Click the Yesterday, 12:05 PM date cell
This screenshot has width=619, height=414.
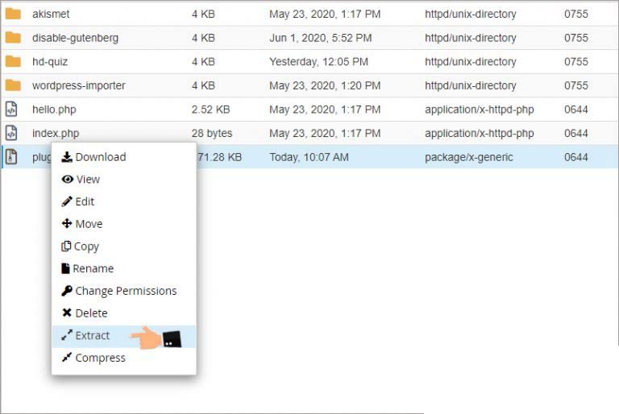318,61
